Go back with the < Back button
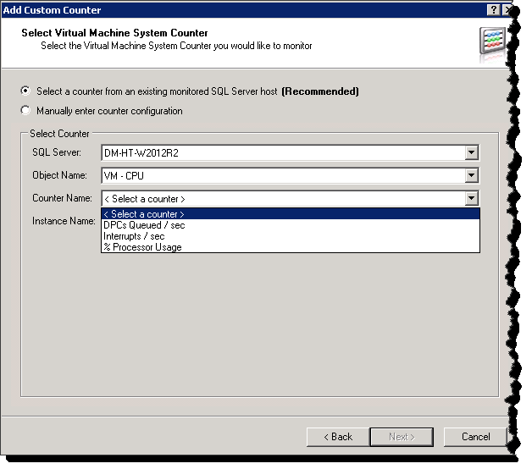 click(337, 437)
